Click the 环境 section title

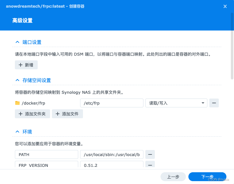[27, 132]
